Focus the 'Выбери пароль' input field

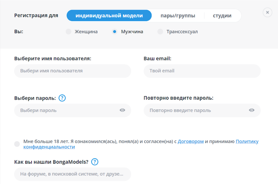pyautogui.click(x=73, y=110)
